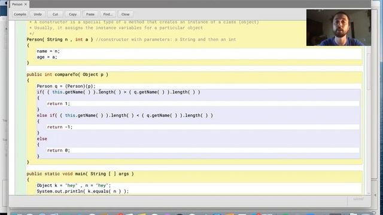Click the "else if( ( this.getName( ) ).length( ) <" line
The height and width of the screenshot is (215, 383).
(x=125, y=115)
